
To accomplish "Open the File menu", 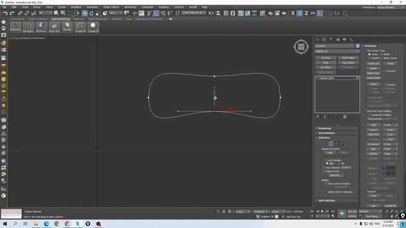I will point(4,7).
